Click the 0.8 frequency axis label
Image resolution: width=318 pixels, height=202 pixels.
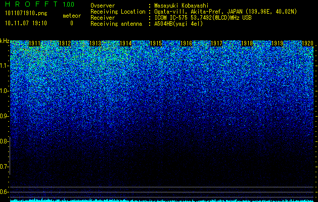pos(4,141)
